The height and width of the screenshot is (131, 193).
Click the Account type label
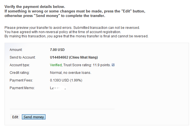point(20,65)
